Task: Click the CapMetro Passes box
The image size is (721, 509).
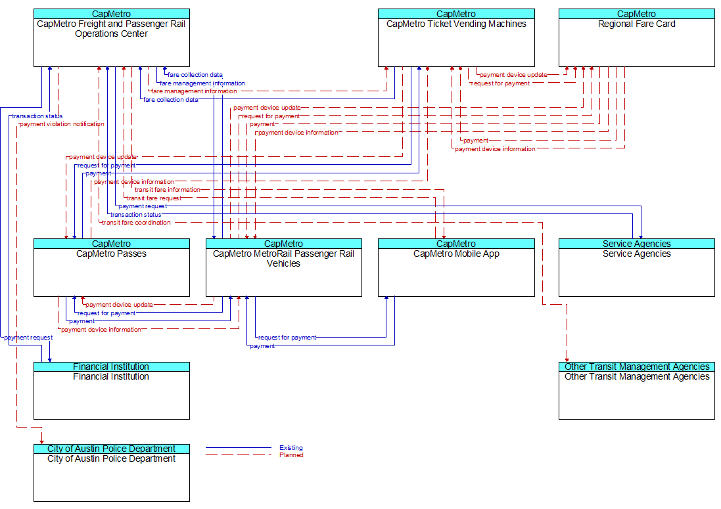Action: [x=111, y=267]
